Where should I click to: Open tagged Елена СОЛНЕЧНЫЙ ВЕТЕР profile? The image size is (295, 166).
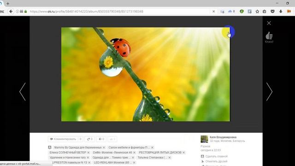pos(68,153)
